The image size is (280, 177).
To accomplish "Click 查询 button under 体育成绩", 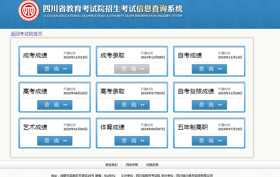I will pyautogui.click(x=132, y=141).
